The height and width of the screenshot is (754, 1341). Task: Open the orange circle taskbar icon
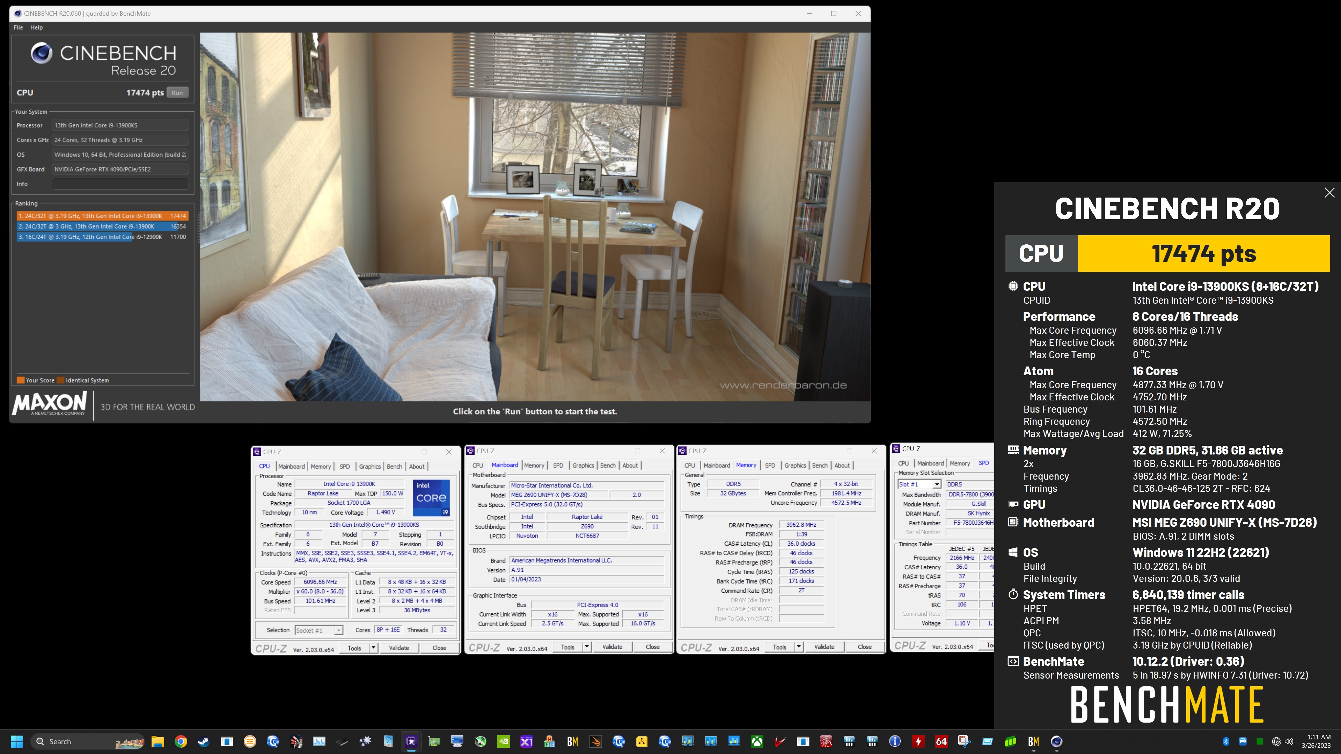pyautogui.click(x=250, y=741)
